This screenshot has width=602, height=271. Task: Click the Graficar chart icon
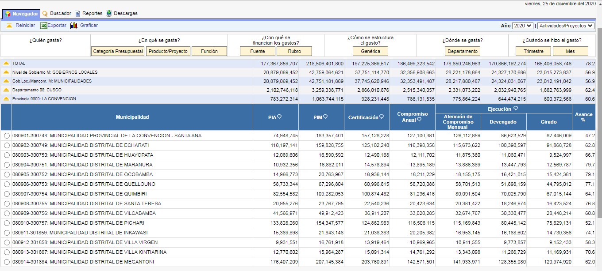click(x=74, y=26)
